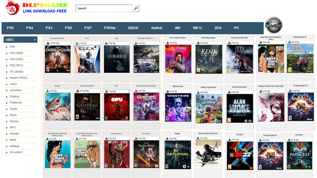Open the PSVita navigation tab

[110, 28]
